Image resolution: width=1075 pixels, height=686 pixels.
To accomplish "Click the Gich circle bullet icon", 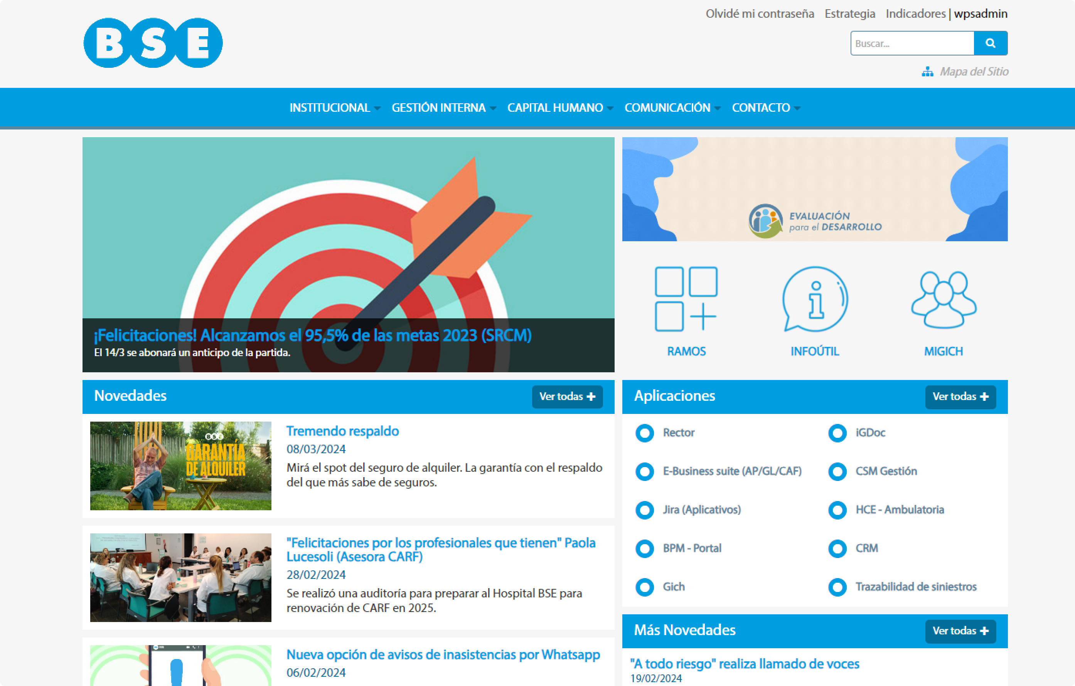I will tap(644, 587).
